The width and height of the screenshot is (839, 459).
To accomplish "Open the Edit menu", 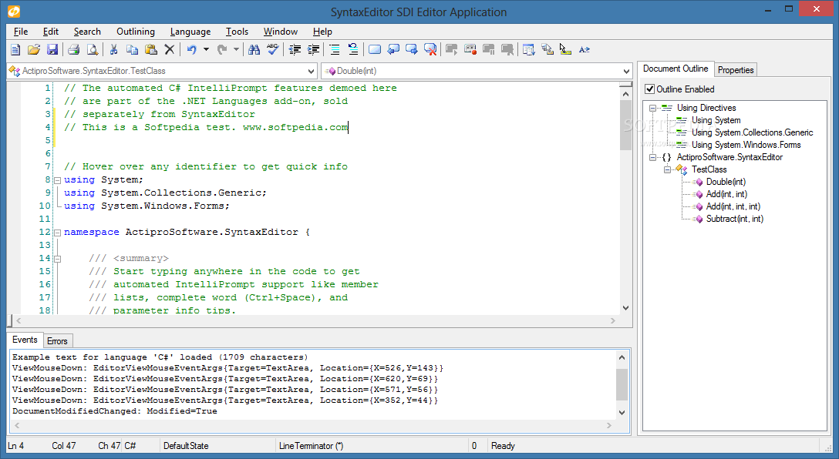I will coord(51,32).
